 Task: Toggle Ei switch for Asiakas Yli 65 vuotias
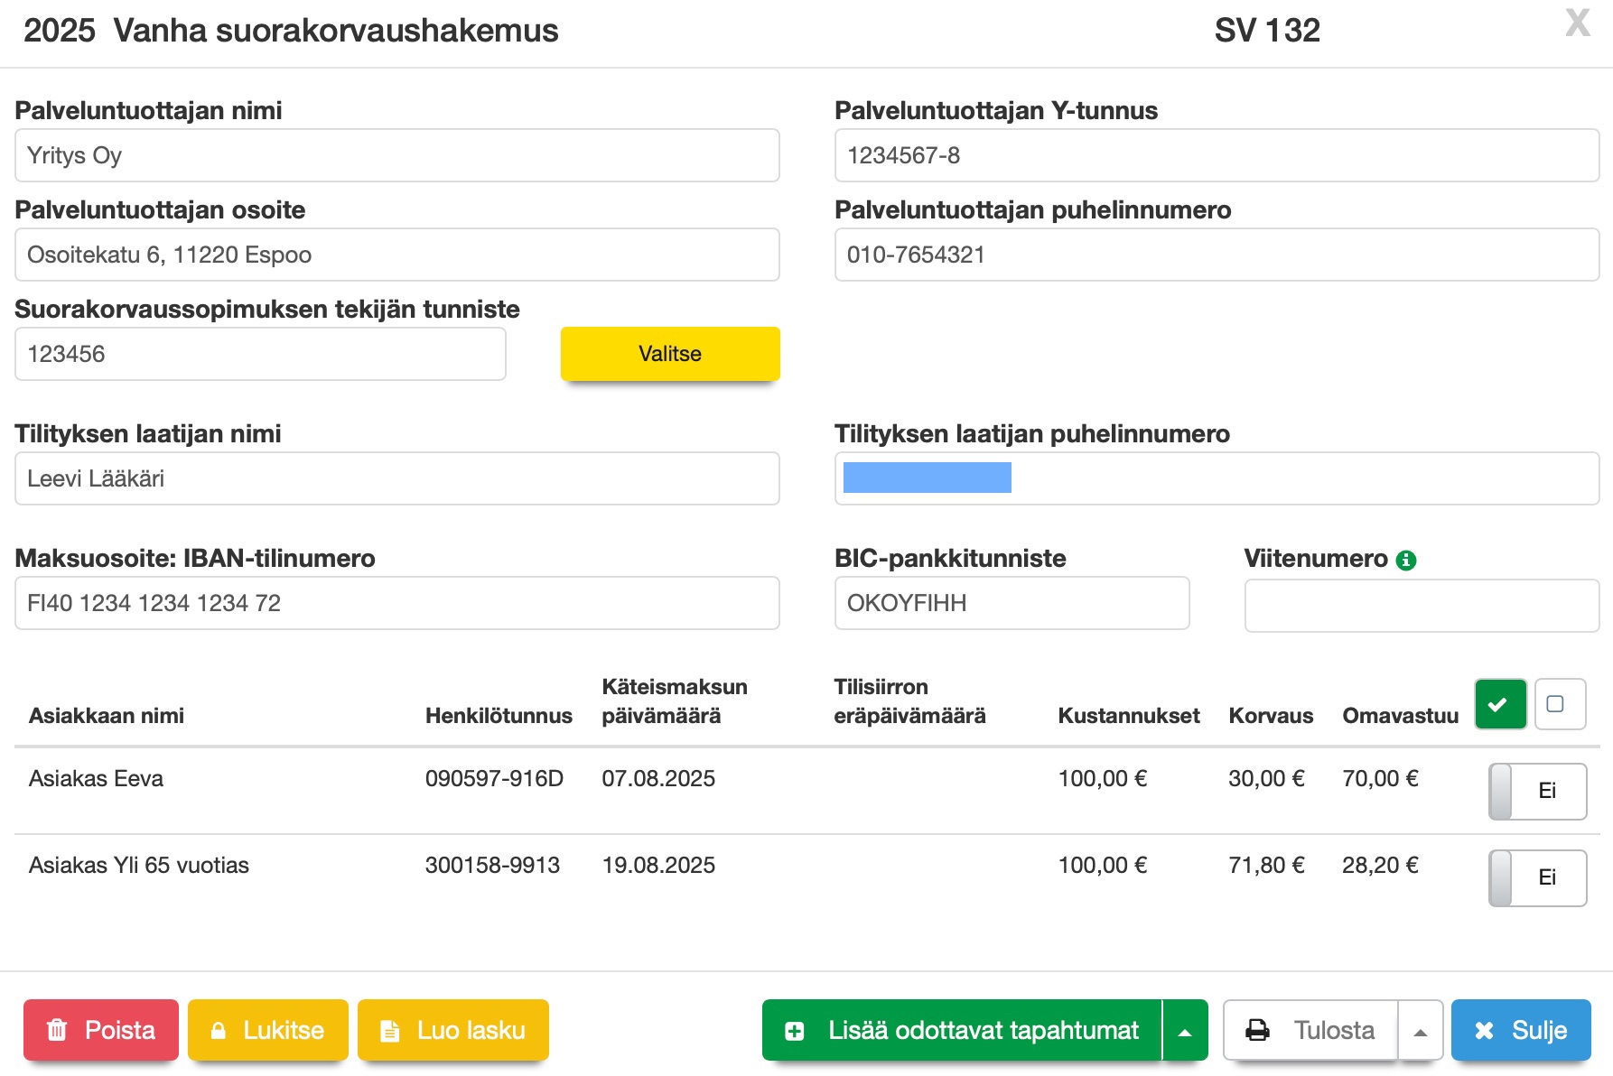(x=1537, y=877)
